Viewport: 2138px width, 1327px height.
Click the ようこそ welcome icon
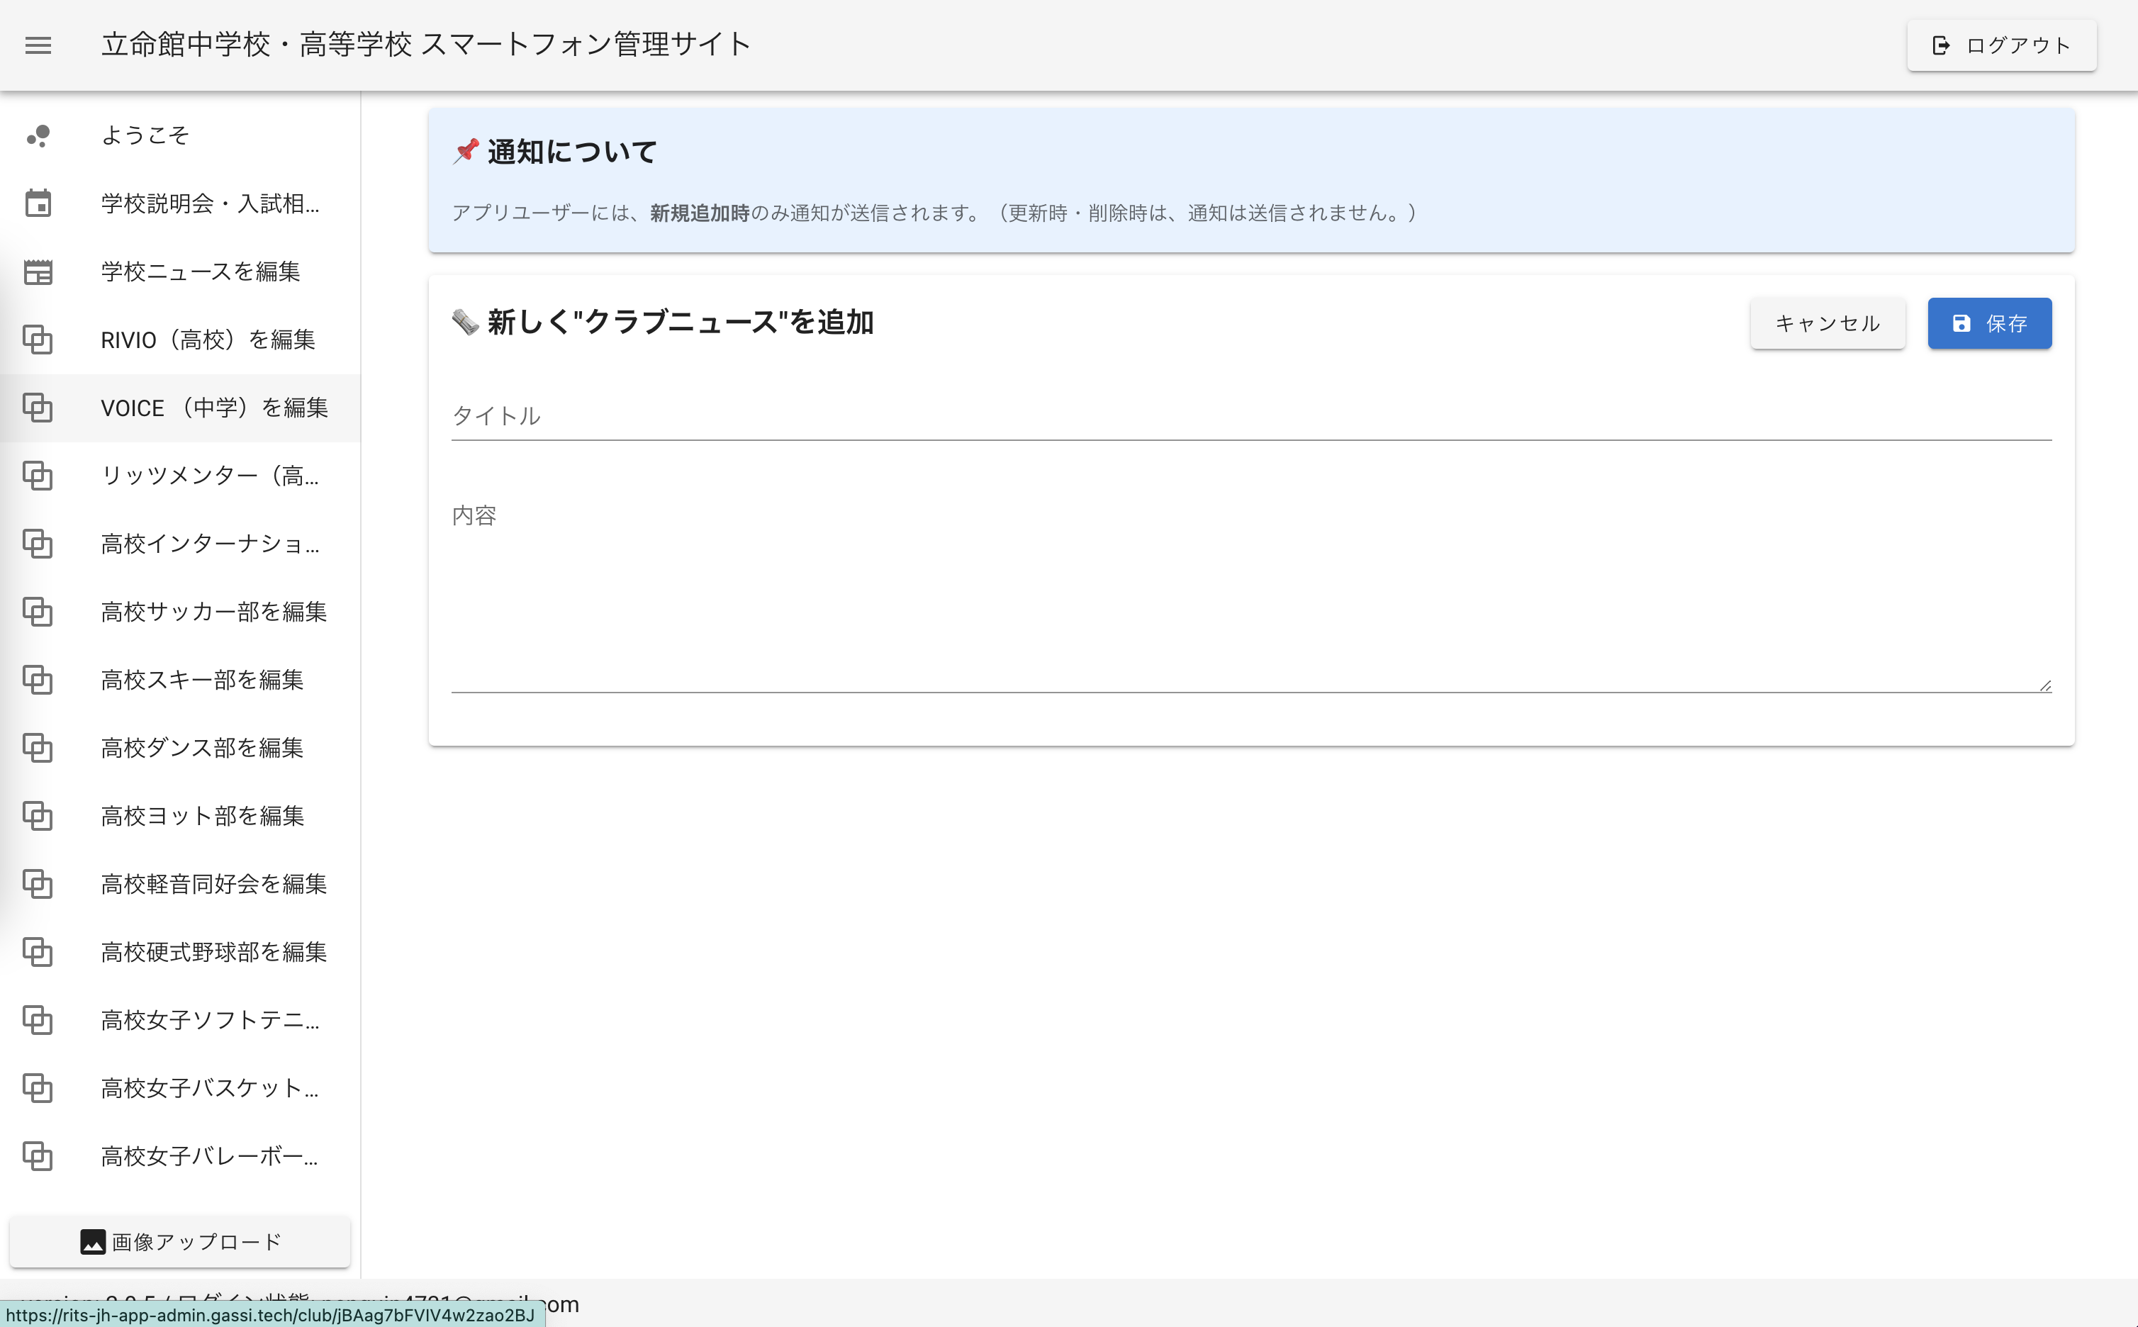(38, 135)
